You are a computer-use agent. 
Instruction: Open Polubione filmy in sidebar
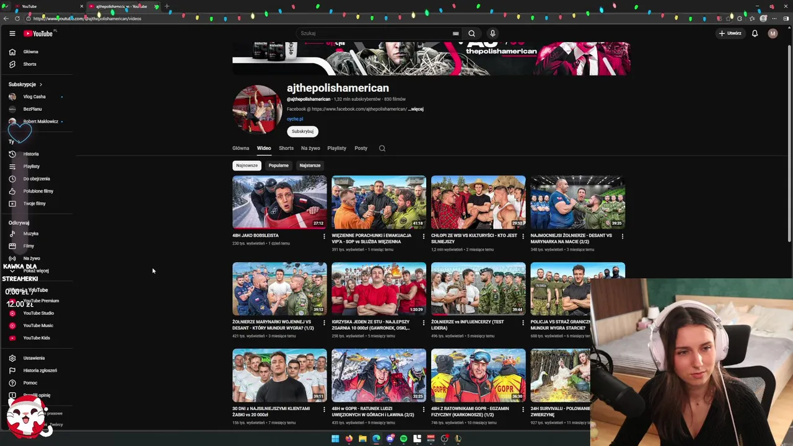click(x=38, y=191)
